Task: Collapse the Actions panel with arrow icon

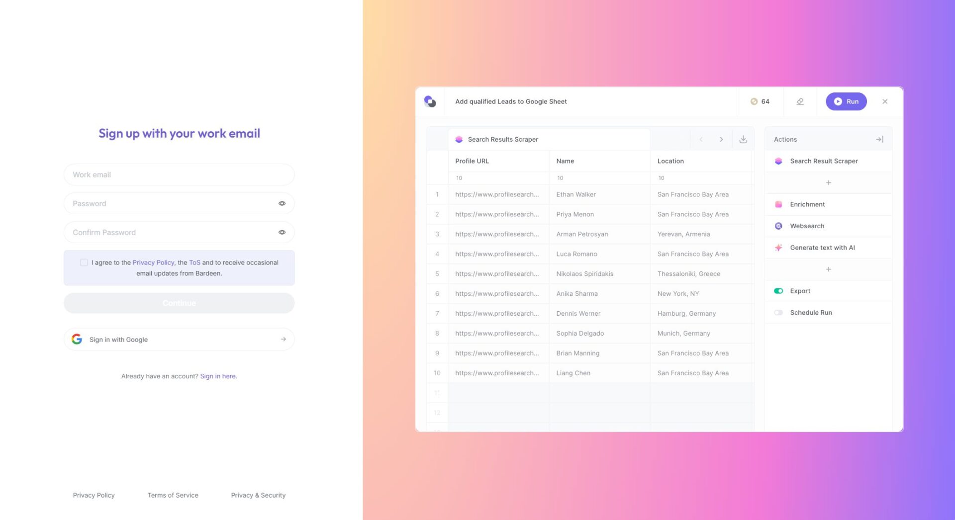Action: click(x=879, y=139)
